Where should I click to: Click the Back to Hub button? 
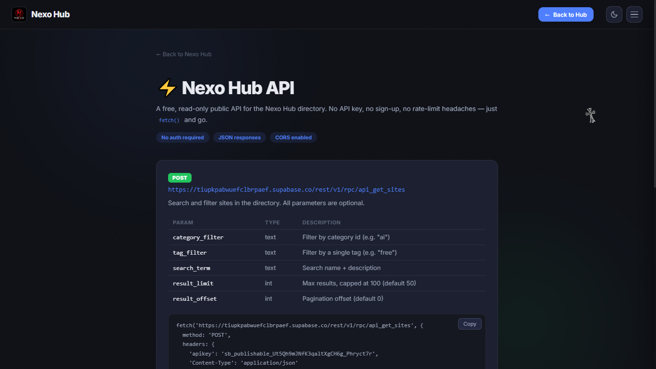point(566,14)
